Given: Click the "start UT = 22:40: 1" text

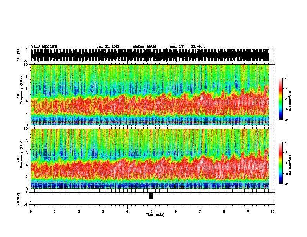Looking at the screenshot, I should click(x=187, y=46).
